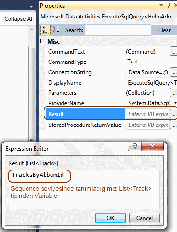Select the Result property row
The width and height of the screenshot is (177, 232).
click(x=86, y=114)
